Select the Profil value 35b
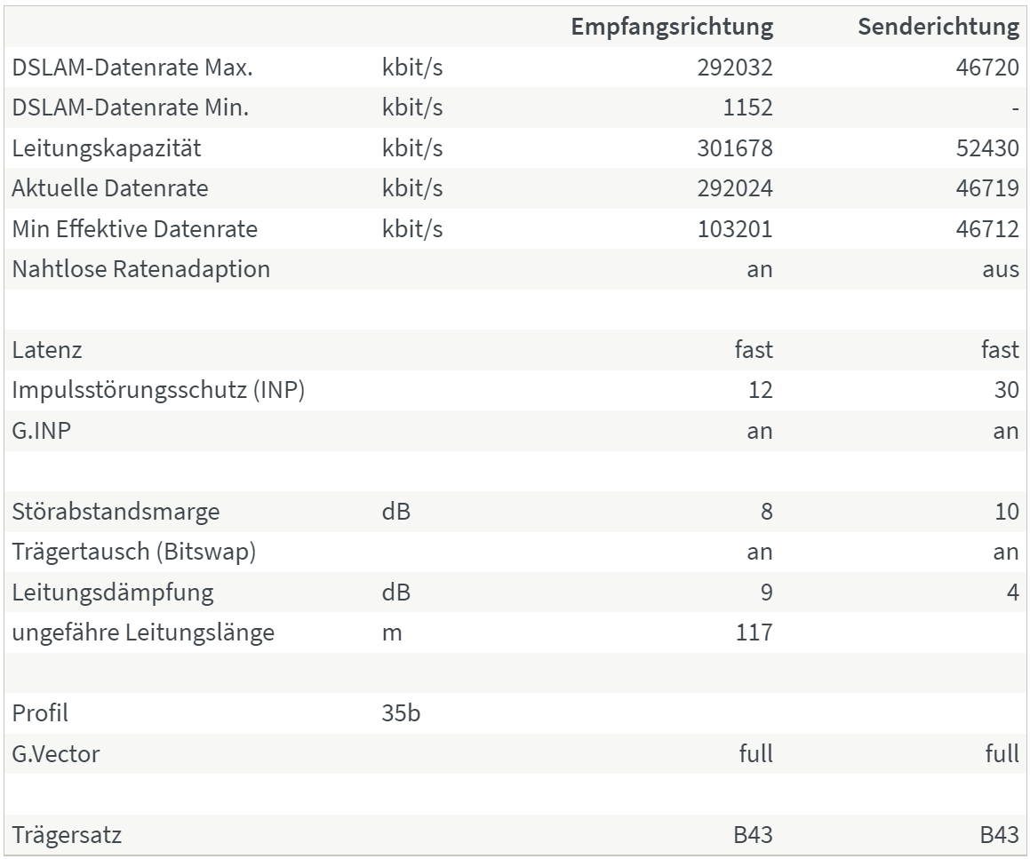The height and width of the screenshot is (859, 1030). (x=401, y=713)
